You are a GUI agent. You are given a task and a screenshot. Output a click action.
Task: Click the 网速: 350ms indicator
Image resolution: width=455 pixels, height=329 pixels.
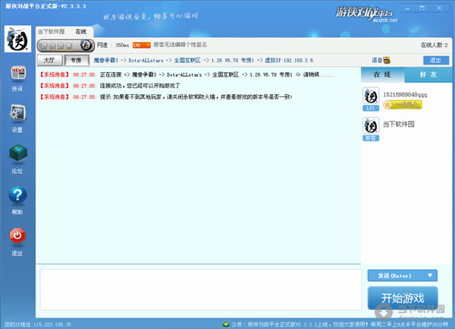click(112, 45)
